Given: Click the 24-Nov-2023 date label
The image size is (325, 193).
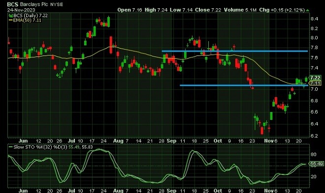Looking at the screenshot, I should pyautogui.click(x=21, y=10).
